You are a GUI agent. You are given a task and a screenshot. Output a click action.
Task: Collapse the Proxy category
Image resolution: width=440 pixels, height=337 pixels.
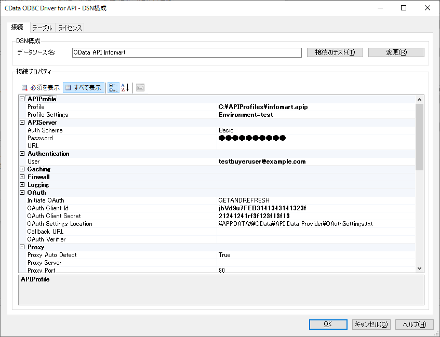22,247
